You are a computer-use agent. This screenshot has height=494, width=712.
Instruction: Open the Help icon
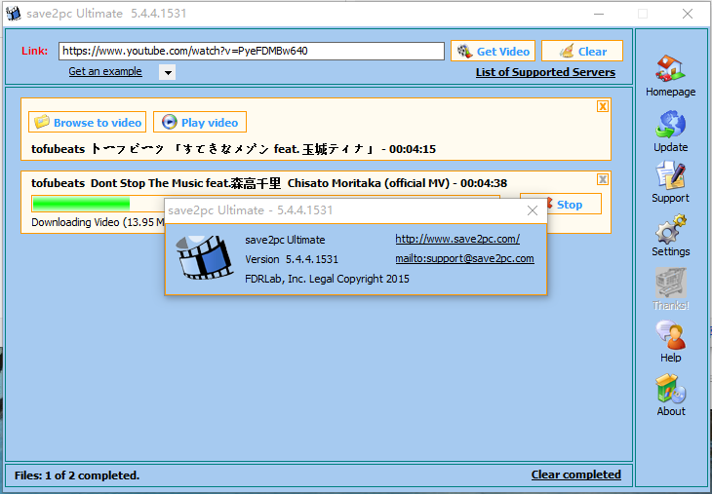(670, 336)
